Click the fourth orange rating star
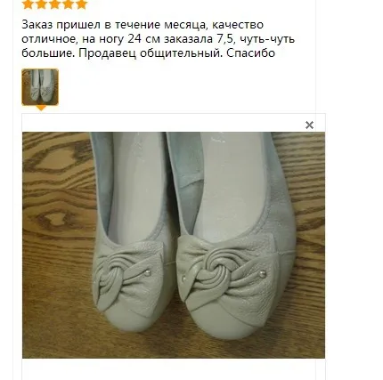Screen dimensions: 383x380 (x=68, y=4)
